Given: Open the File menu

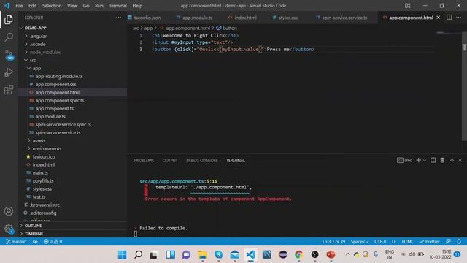Looking at the screenshot, I should point(19,6).
